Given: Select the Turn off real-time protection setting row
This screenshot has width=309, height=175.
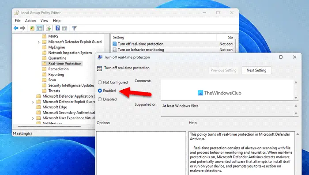Looking at the screenshot, I should point(173,44).
